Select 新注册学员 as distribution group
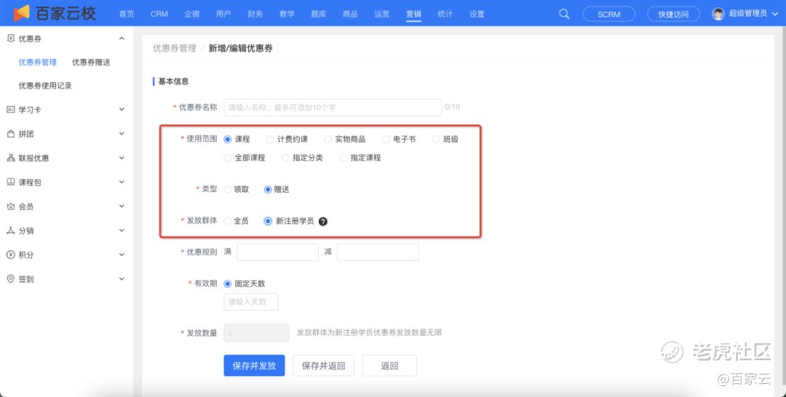Screen dimensions: 786x397 click(268, 221)
